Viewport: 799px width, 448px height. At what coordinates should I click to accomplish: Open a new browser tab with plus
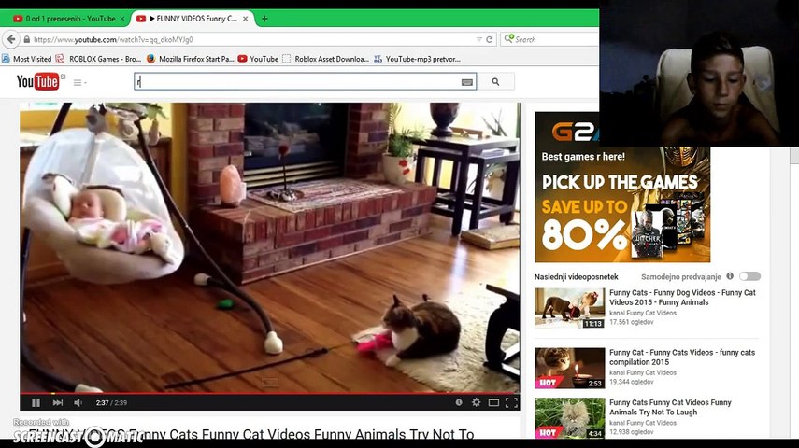pyautogui.click(x=264, y=19)
